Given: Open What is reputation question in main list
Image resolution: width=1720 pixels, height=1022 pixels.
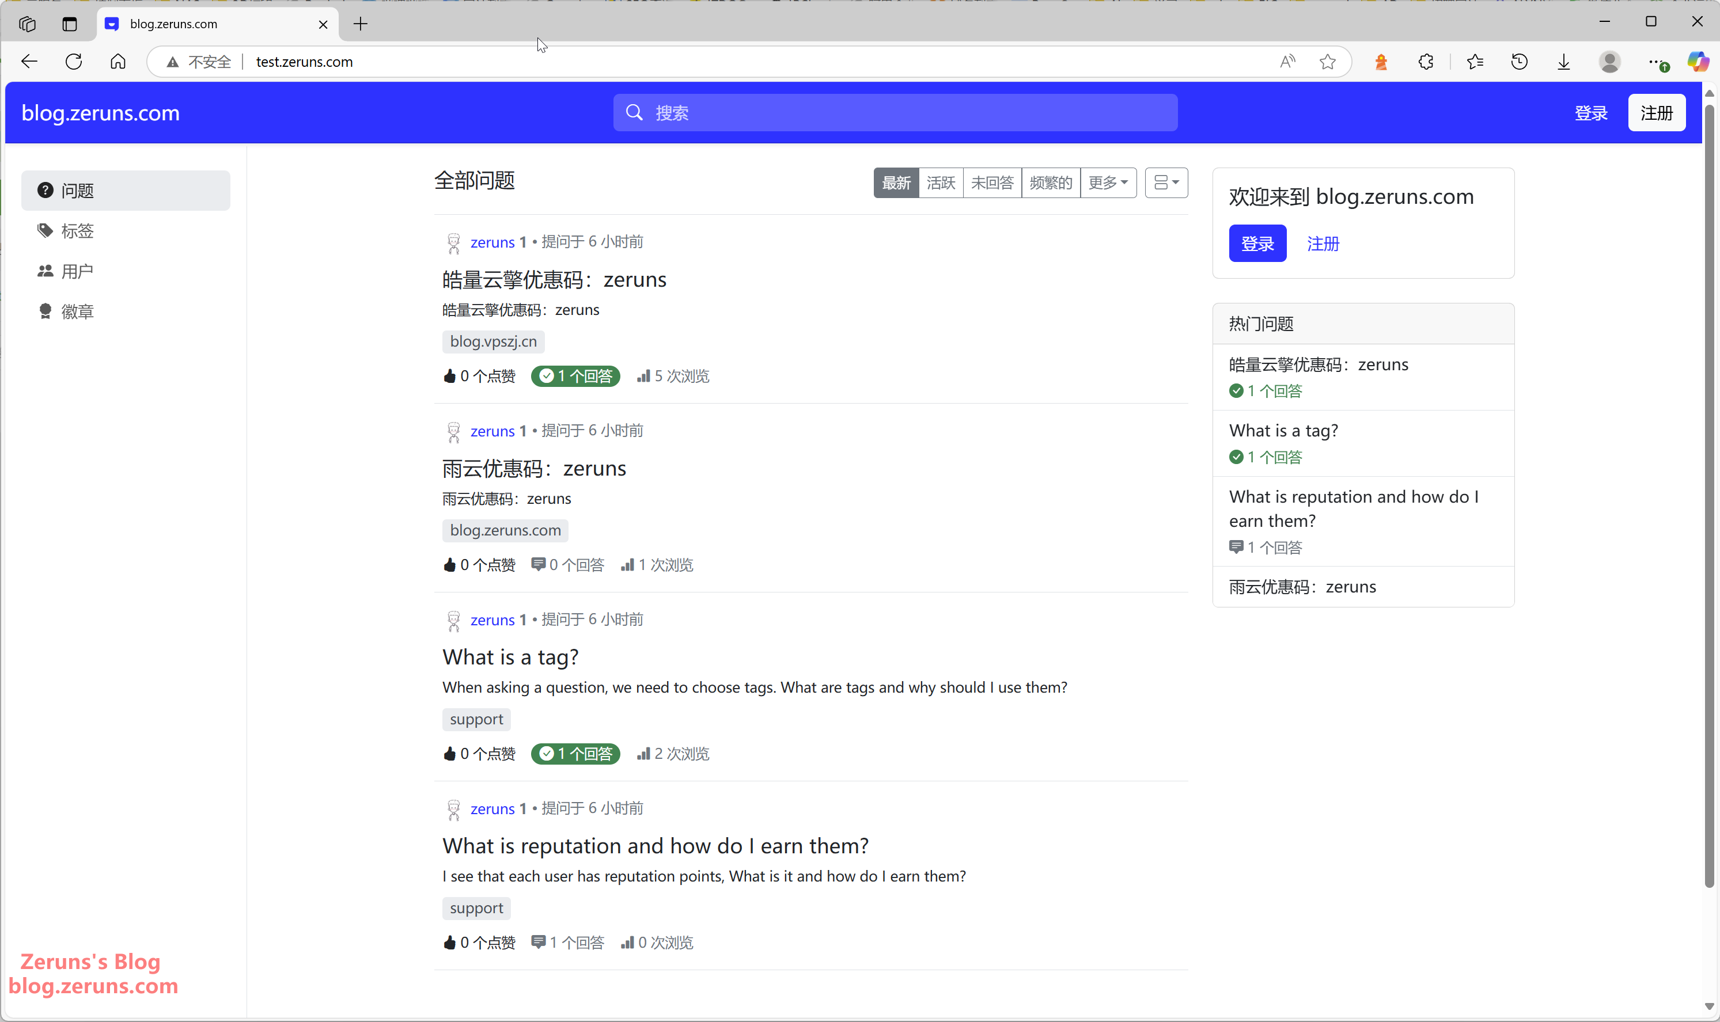Looking at the screenshot, I should [x=656, y=846].
